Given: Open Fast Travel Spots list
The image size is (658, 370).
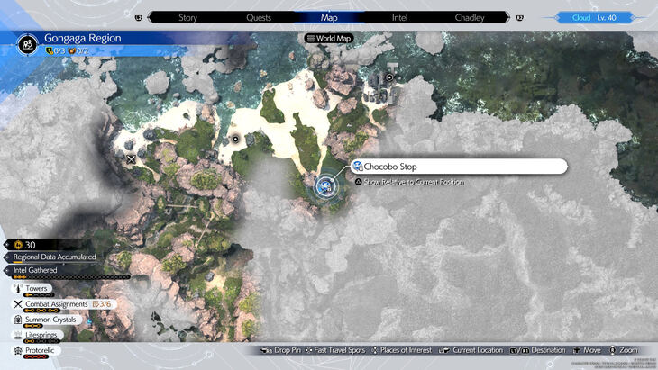Looking at the screenshot, I should [x=339, y=350].
